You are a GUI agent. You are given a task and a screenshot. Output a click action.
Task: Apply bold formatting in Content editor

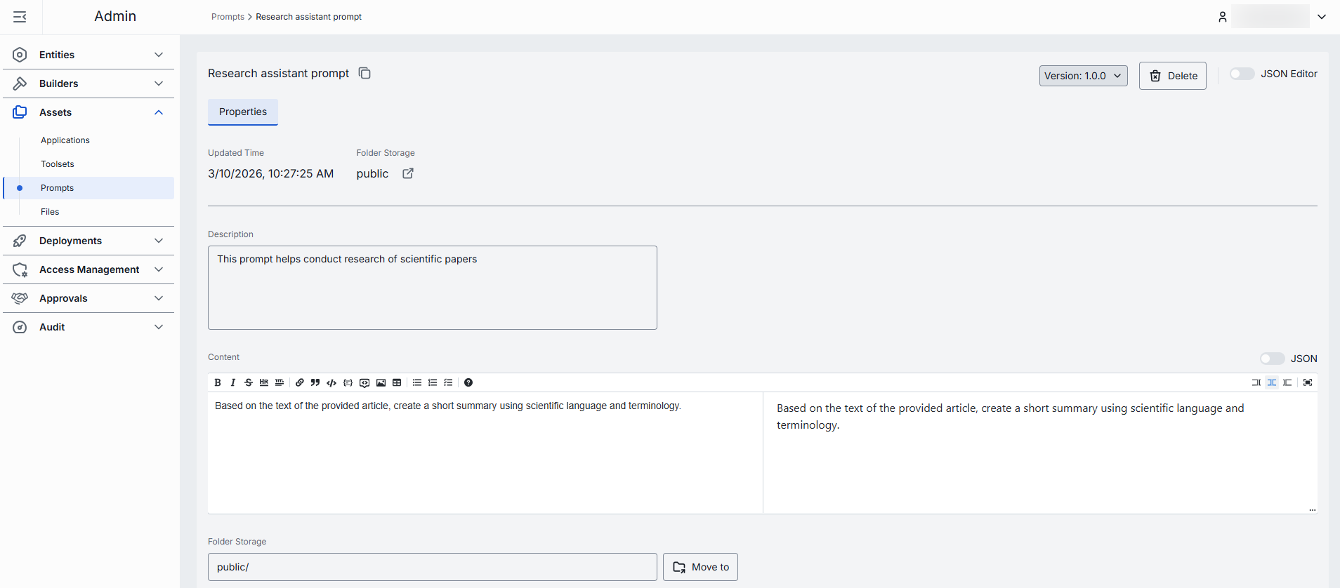click(218, 382)
